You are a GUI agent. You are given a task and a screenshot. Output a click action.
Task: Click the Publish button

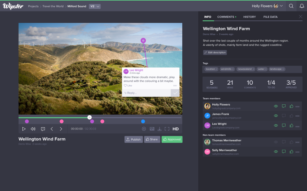pyautogui.click(x=133, y=139)
